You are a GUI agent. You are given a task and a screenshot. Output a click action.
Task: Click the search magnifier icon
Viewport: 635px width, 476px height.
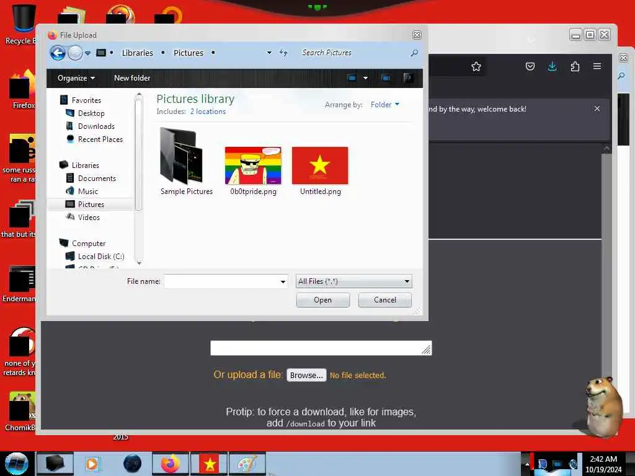[414, 53]
